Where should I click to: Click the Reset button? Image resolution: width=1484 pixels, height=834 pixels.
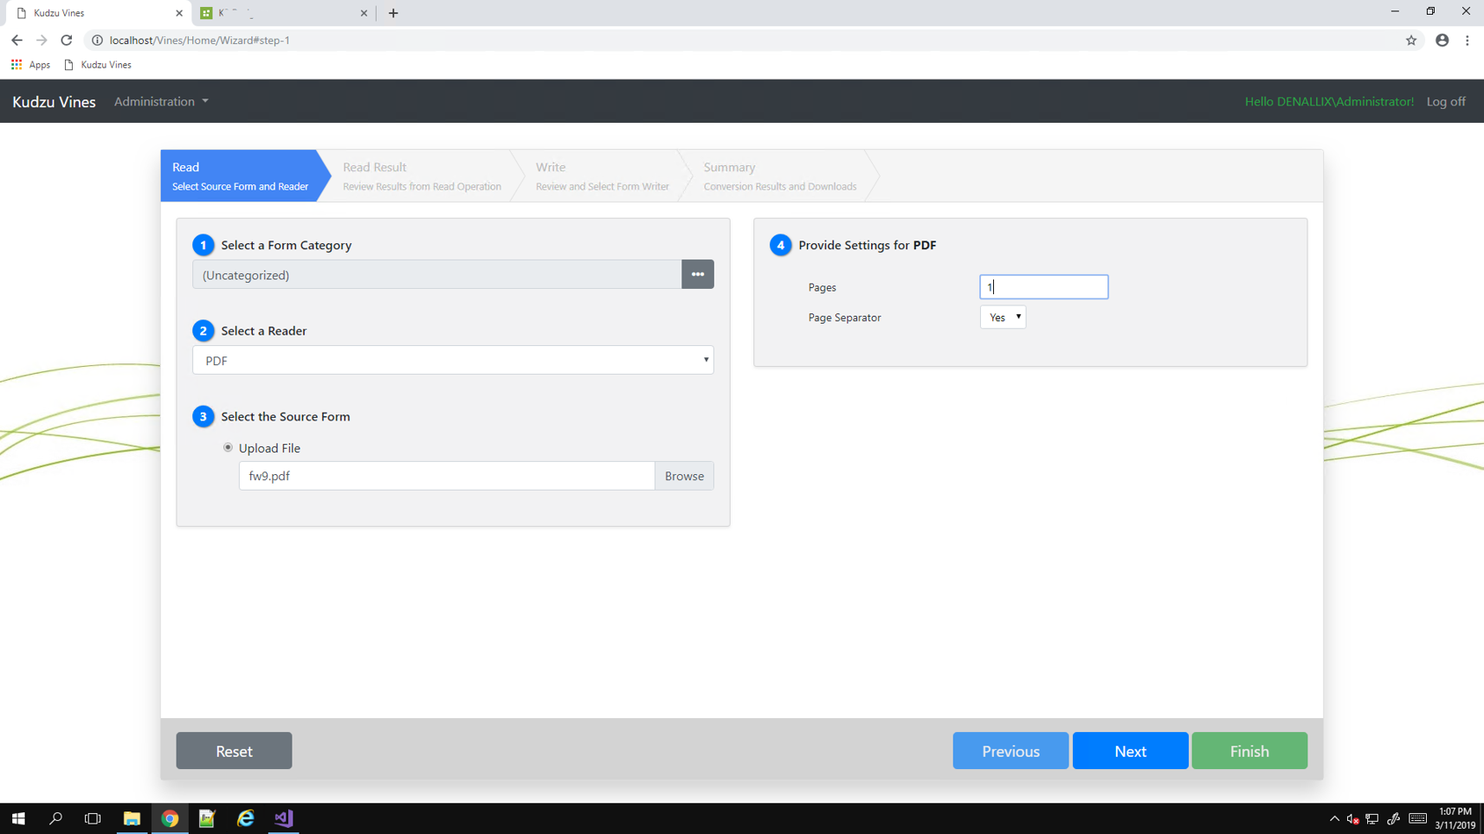(x=234, y=751)
